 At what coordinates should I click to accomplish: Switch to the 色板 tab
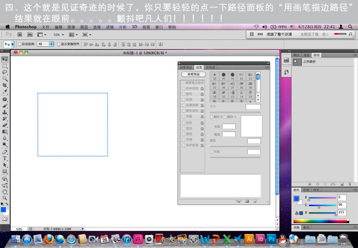(x=306, y=190)
